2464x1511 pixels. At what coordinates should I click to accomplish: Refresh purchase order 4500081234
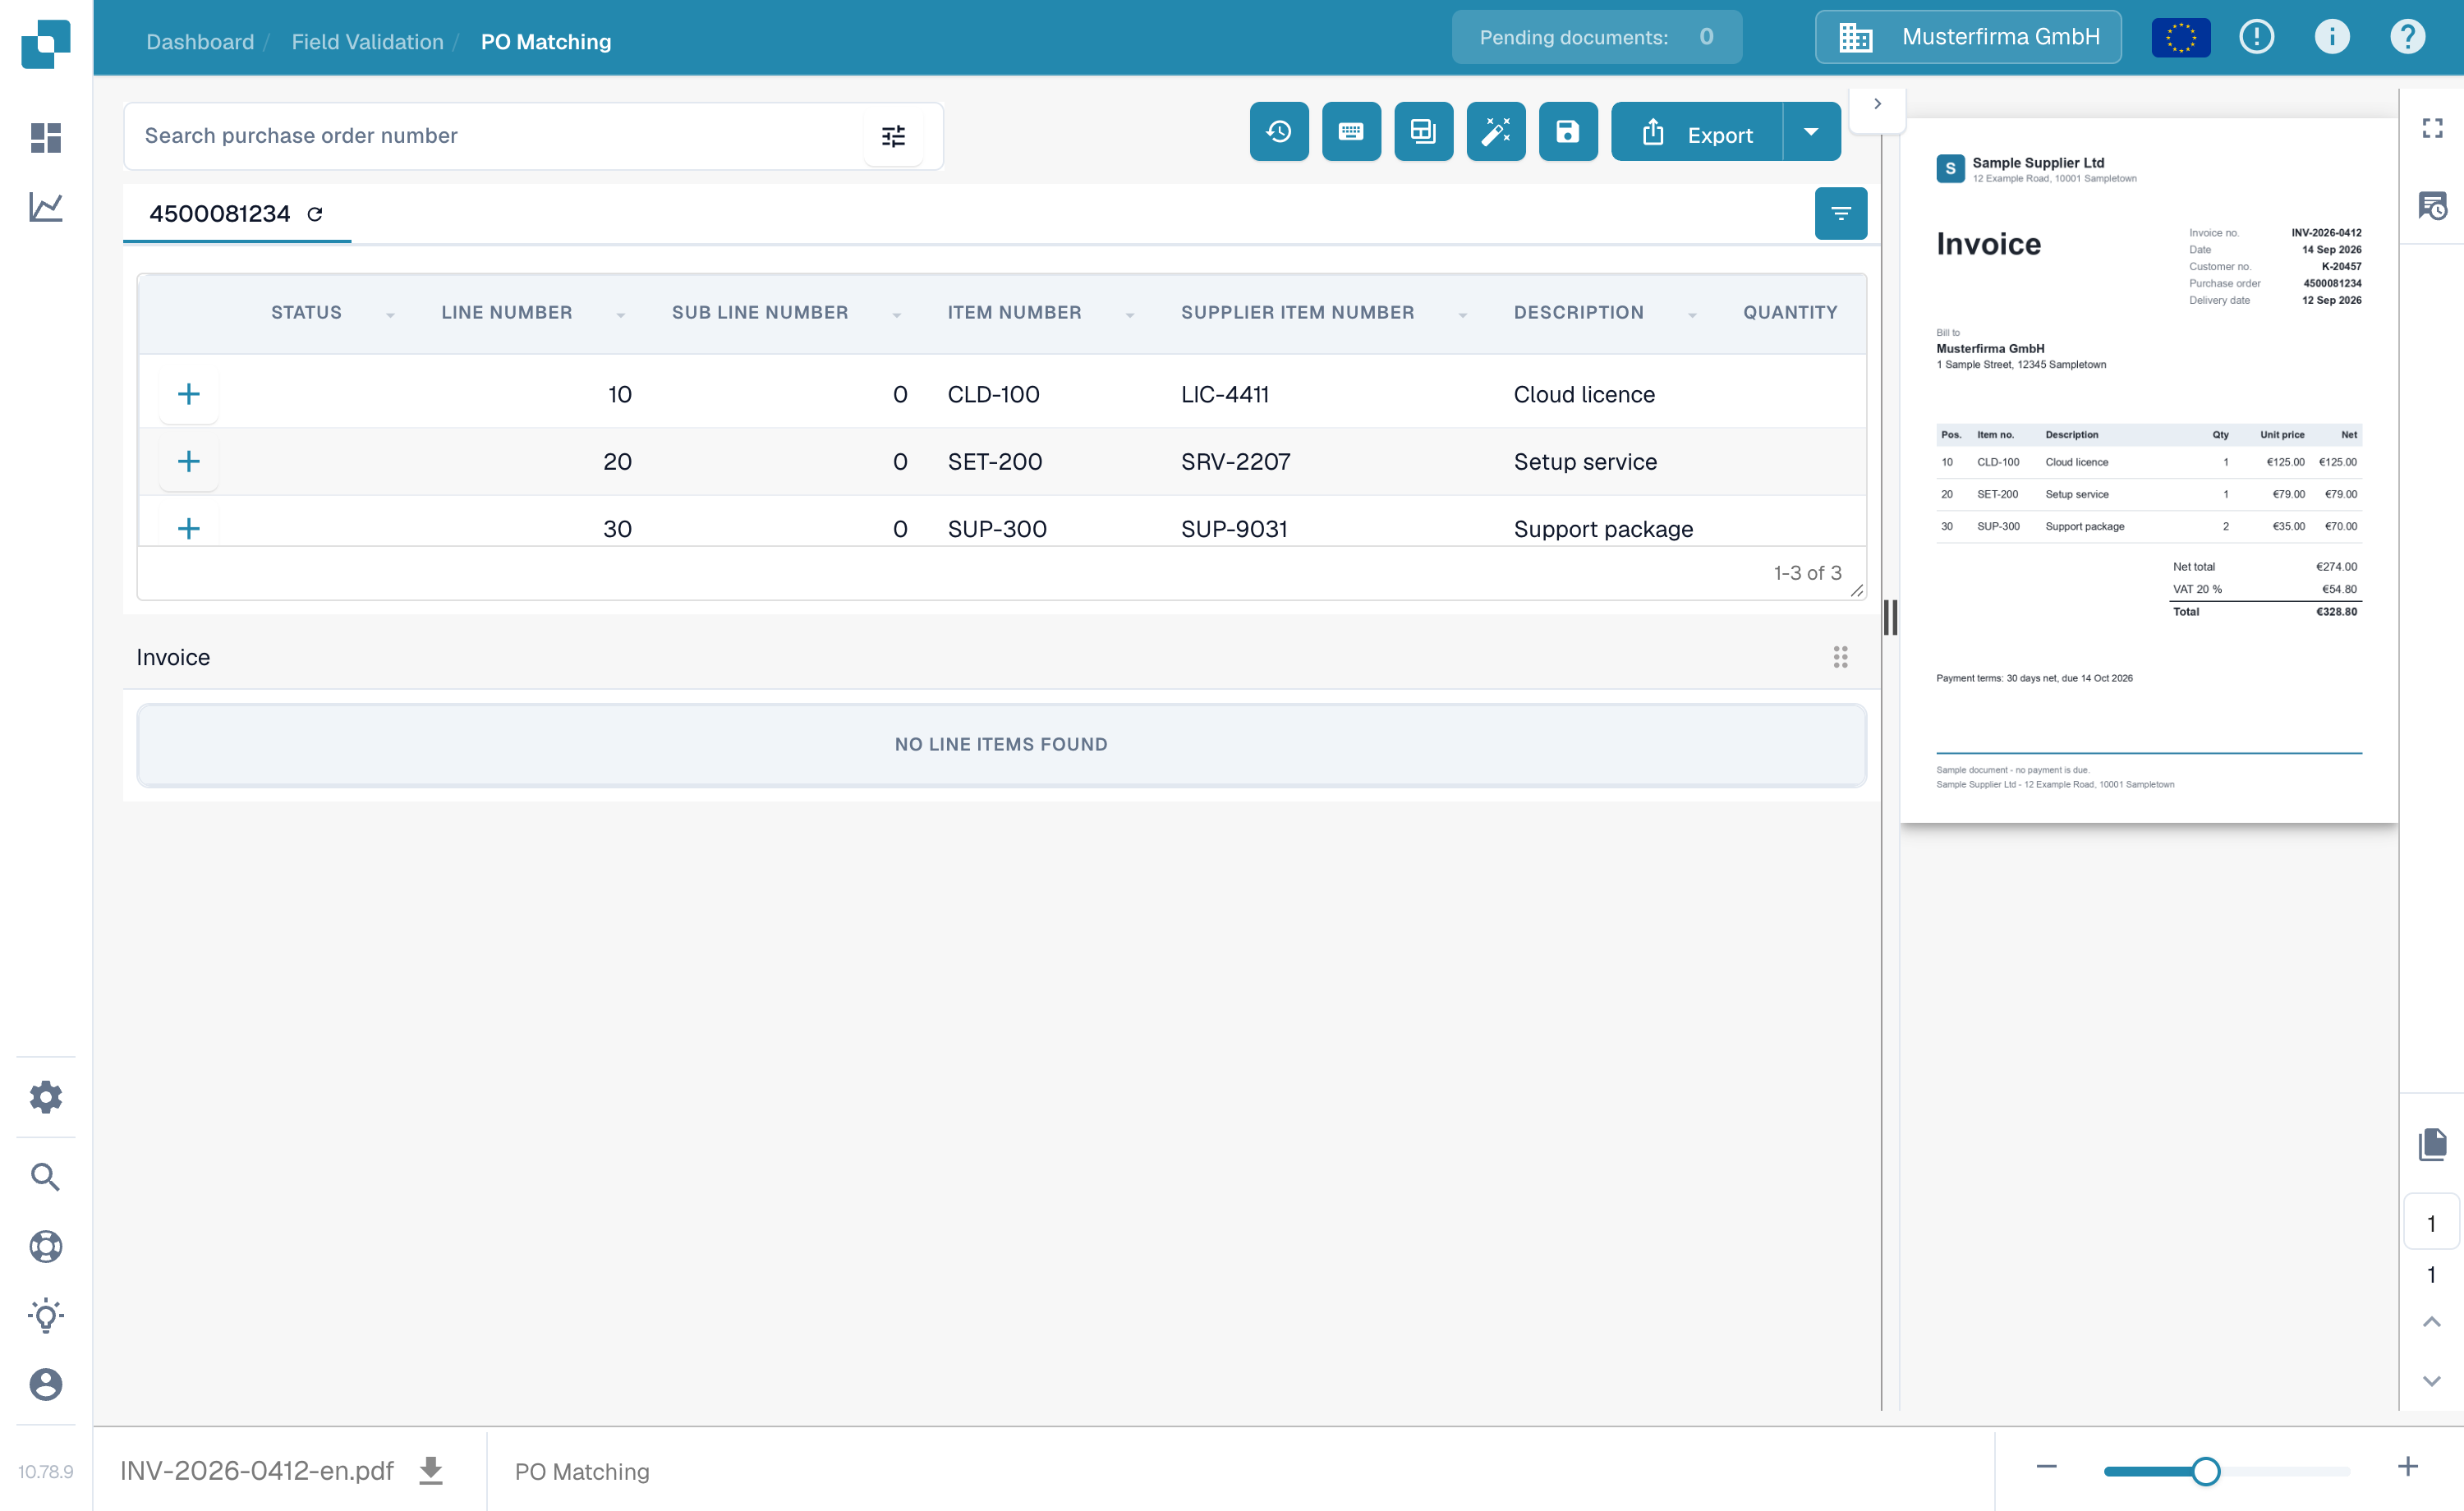coord(315,214)
